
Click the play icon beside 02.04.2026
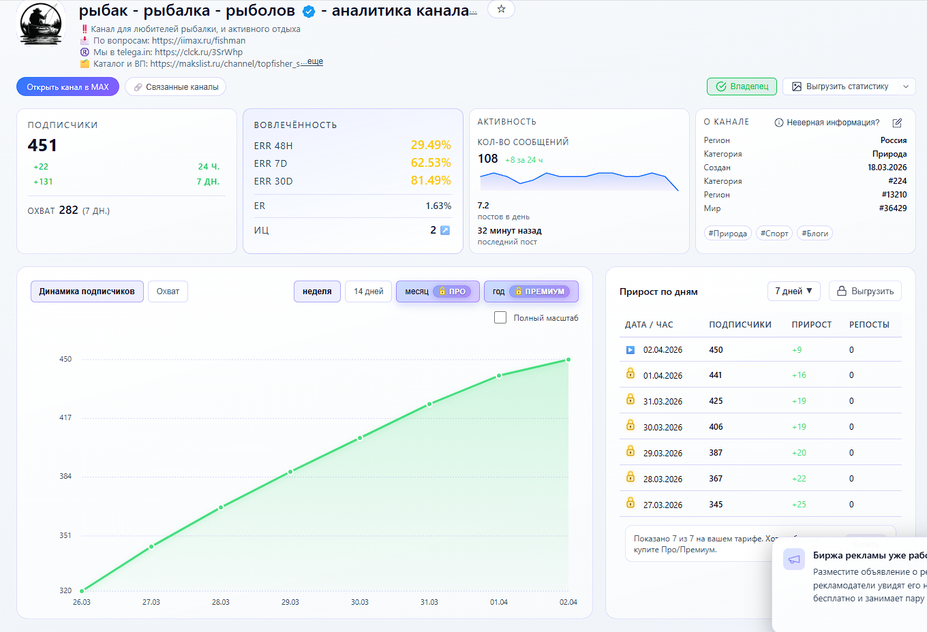(630, 350)
